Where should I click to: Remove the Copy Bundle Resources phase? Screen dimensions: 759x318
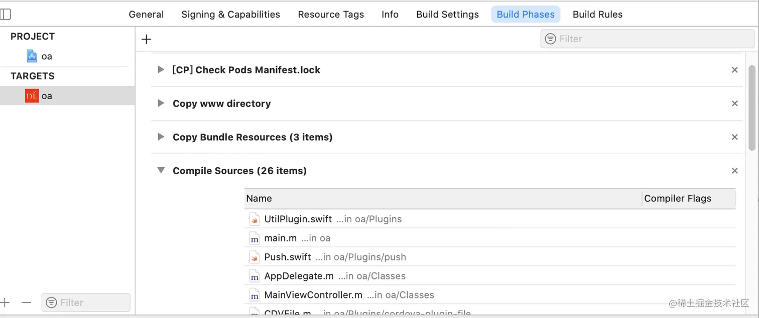(x=734, y=137)
